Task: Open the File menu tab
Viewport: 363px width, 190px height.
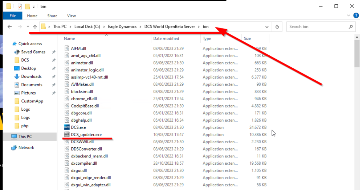Action: point(13,16)
